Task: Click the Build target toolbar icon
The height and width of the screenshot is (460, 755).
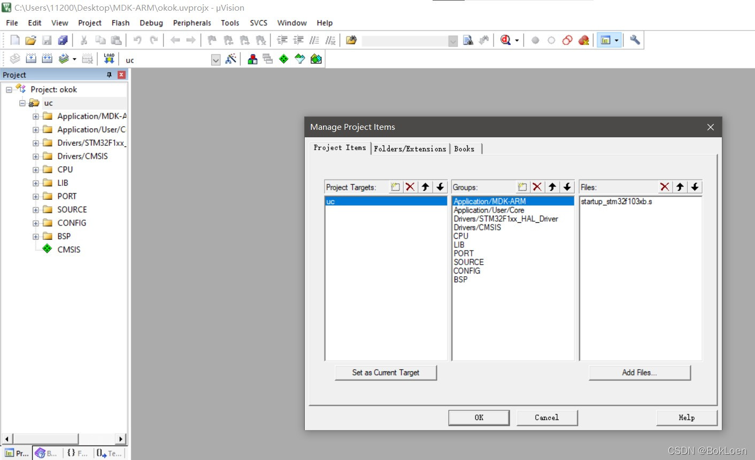Action: pos(31,59)
